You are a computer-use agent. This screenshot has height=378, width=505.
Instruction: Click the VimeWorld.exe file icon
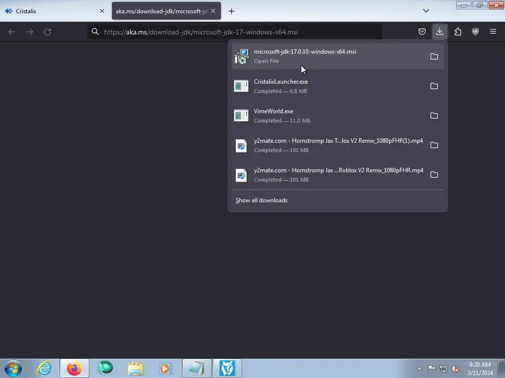tap(241, 115)
